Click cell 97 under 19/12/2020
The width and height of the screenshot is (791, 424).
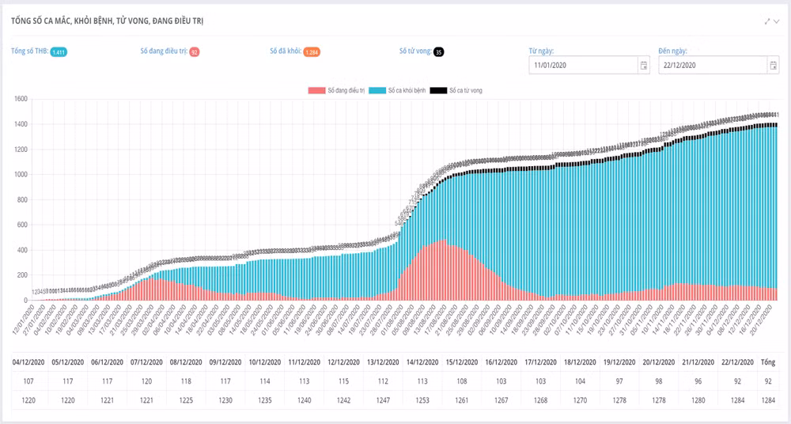(x=619, y=381)
